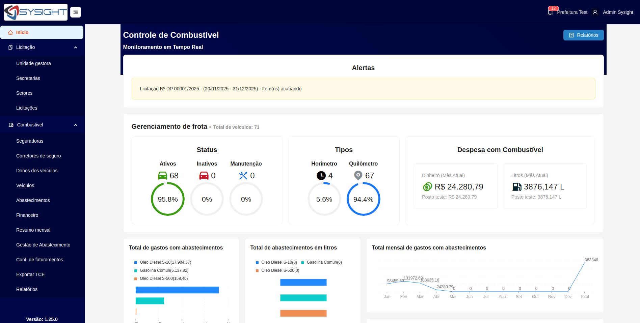The image size is (640, 323).
Task: Click the sidebar collapse menu icon
Action: (x=76, y=12)
